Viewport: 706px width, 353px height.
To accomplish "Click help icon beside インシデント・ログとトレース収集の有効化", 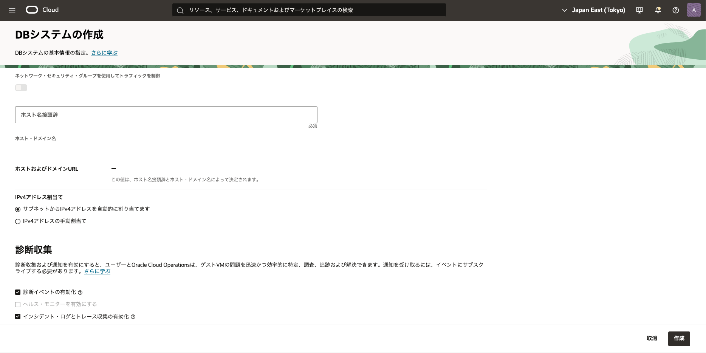I will 133,317.
